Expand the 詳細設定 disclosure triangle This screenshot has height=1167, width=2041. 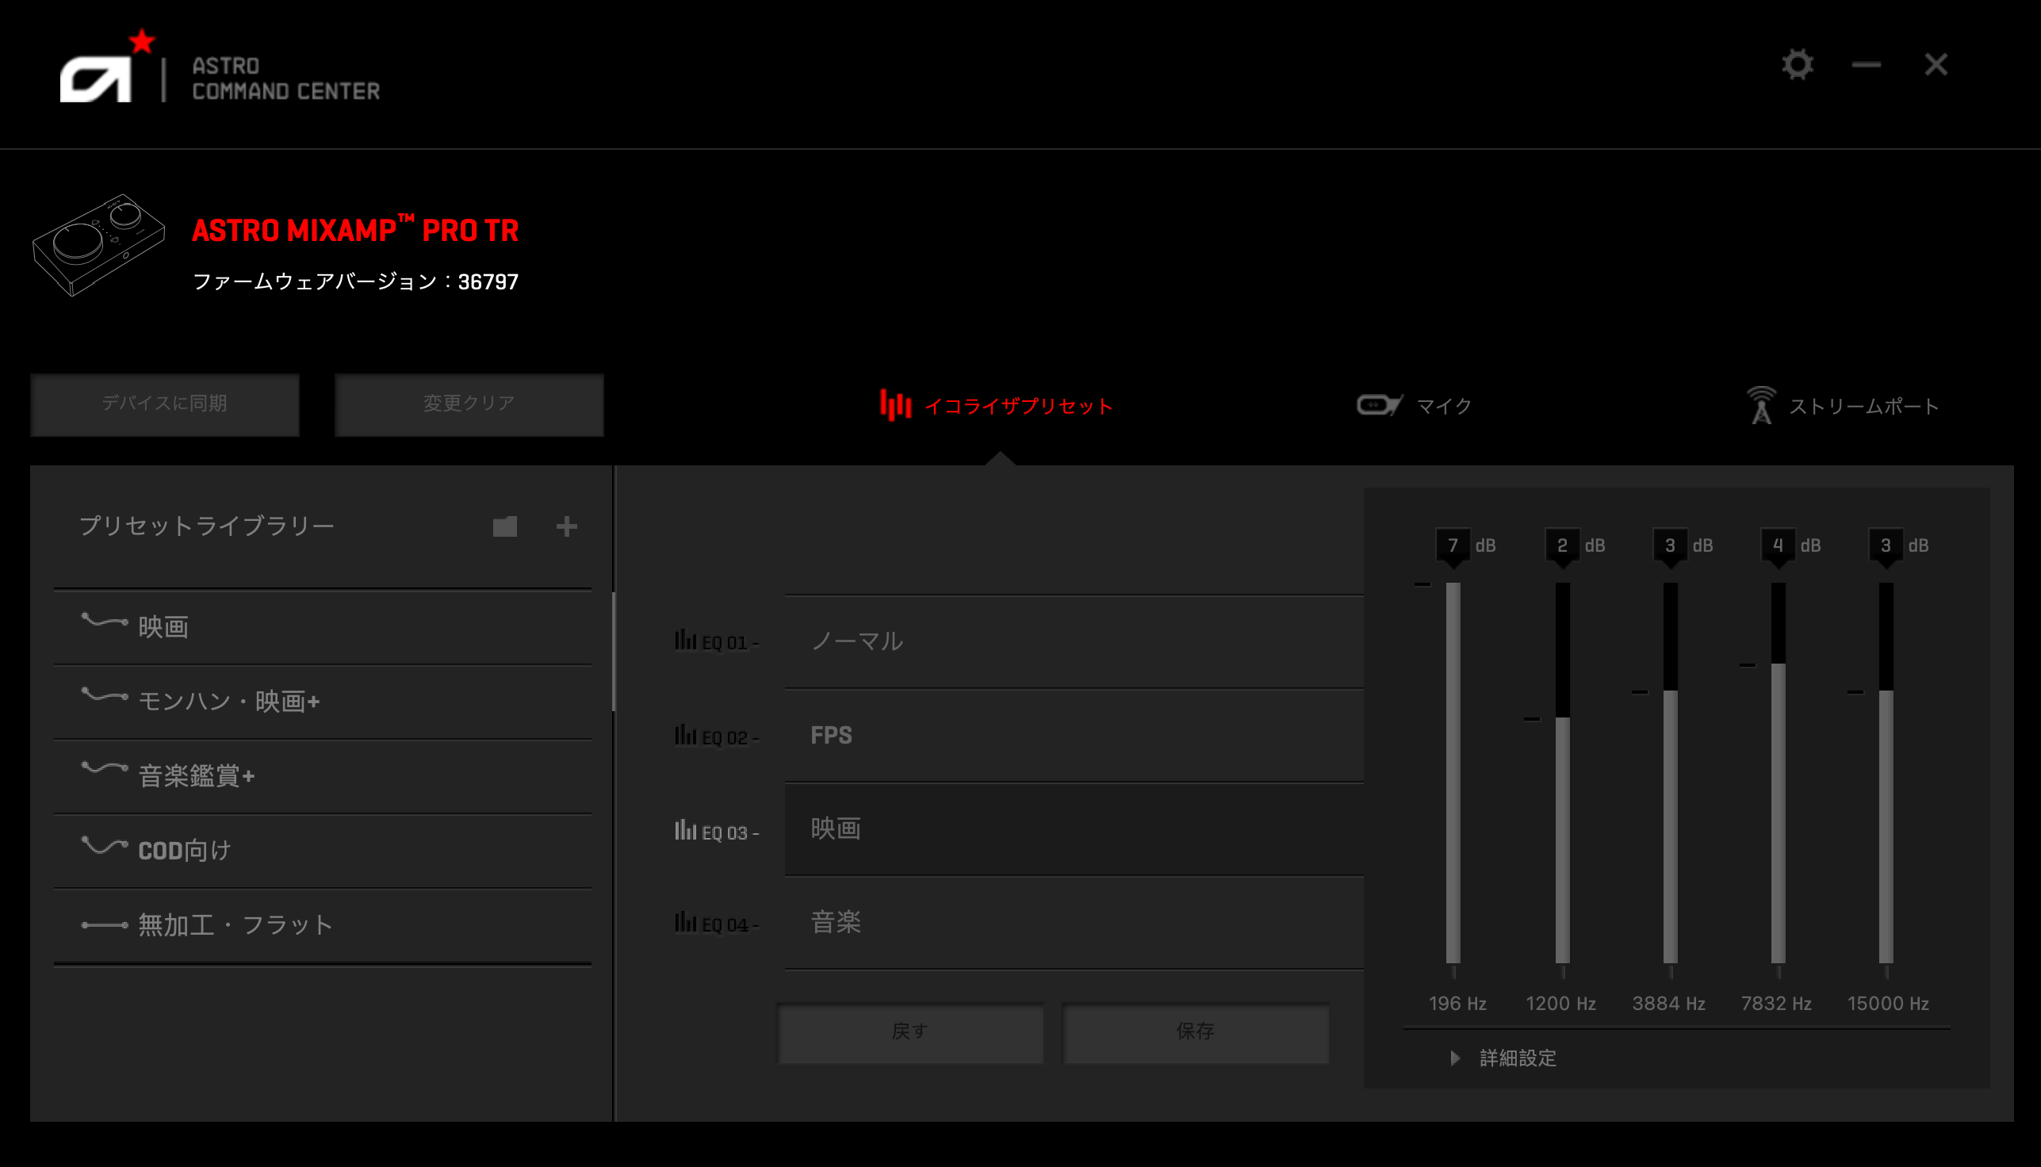[1455, 1058]
